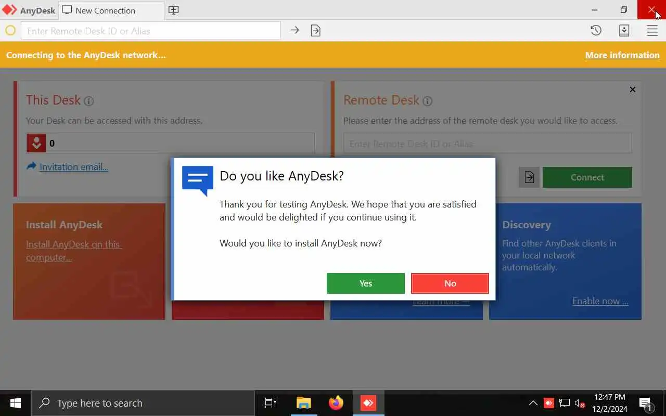
Task: Launch Firefox from the taskbar
Action: point(336,403)
